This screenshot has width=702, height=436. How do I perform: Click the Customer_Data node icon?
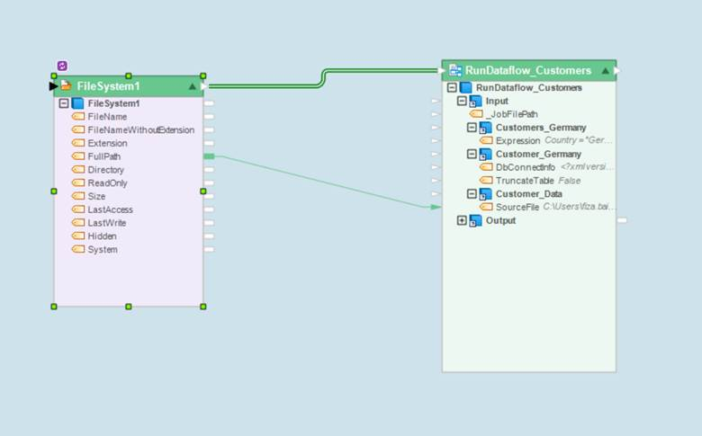click(x=485, y=194)
